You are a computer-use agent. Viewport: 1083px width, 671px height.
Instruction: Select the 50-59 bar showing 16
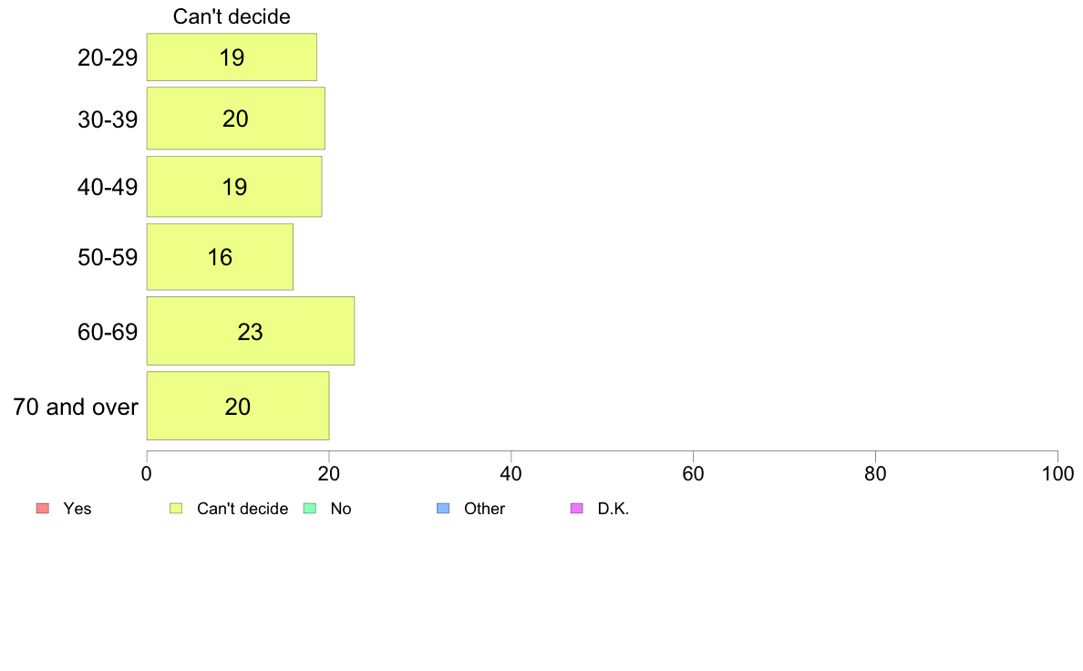(220, 257)
